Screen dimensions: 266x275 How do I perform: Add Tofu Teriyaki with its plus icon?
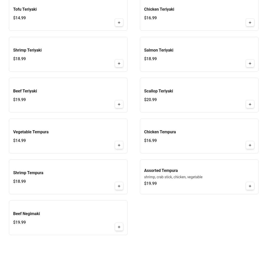pyautogui.click(x=119, y=22)
